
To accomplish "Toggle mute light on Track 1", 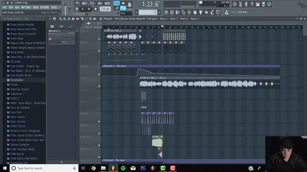I will click(x=99, y=39).
